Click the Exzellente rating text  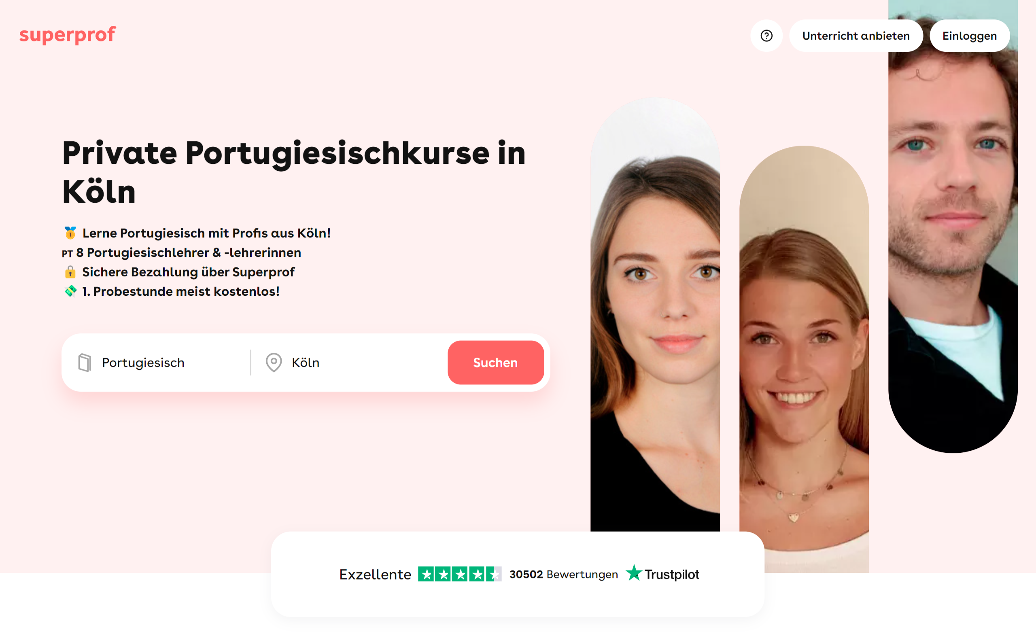(x=375, y=575)
